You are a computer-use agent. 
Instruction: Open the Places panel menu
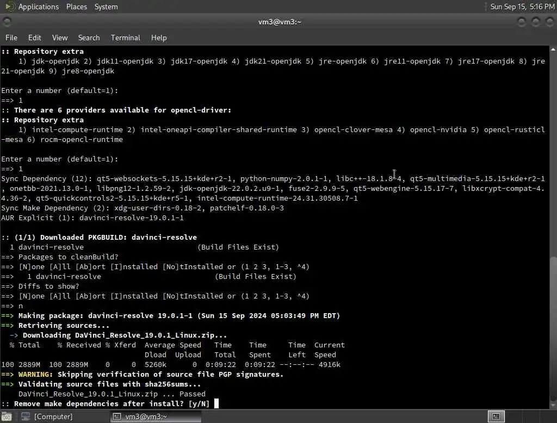click(76, 7)
